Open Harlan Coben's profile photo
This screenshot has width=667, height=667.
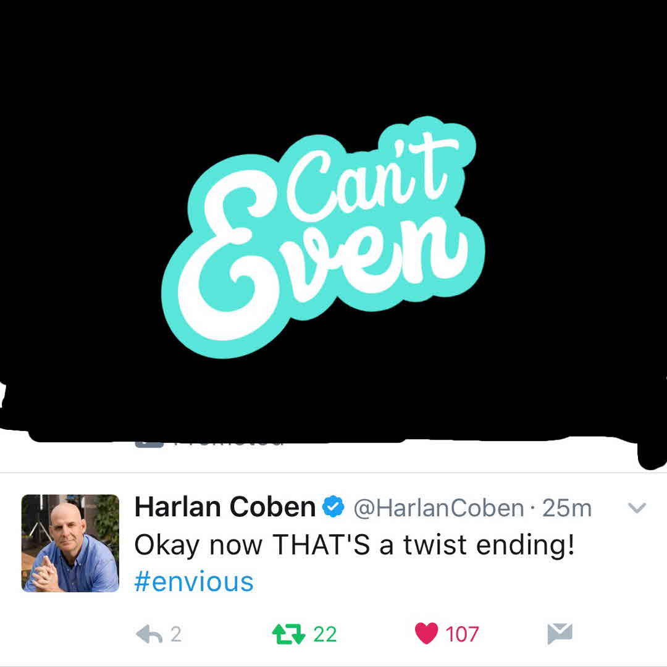click(70, 543)
